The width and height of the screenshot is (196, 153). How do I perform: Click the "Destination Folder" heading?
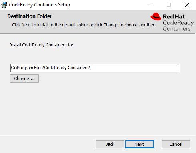(30, 16)
